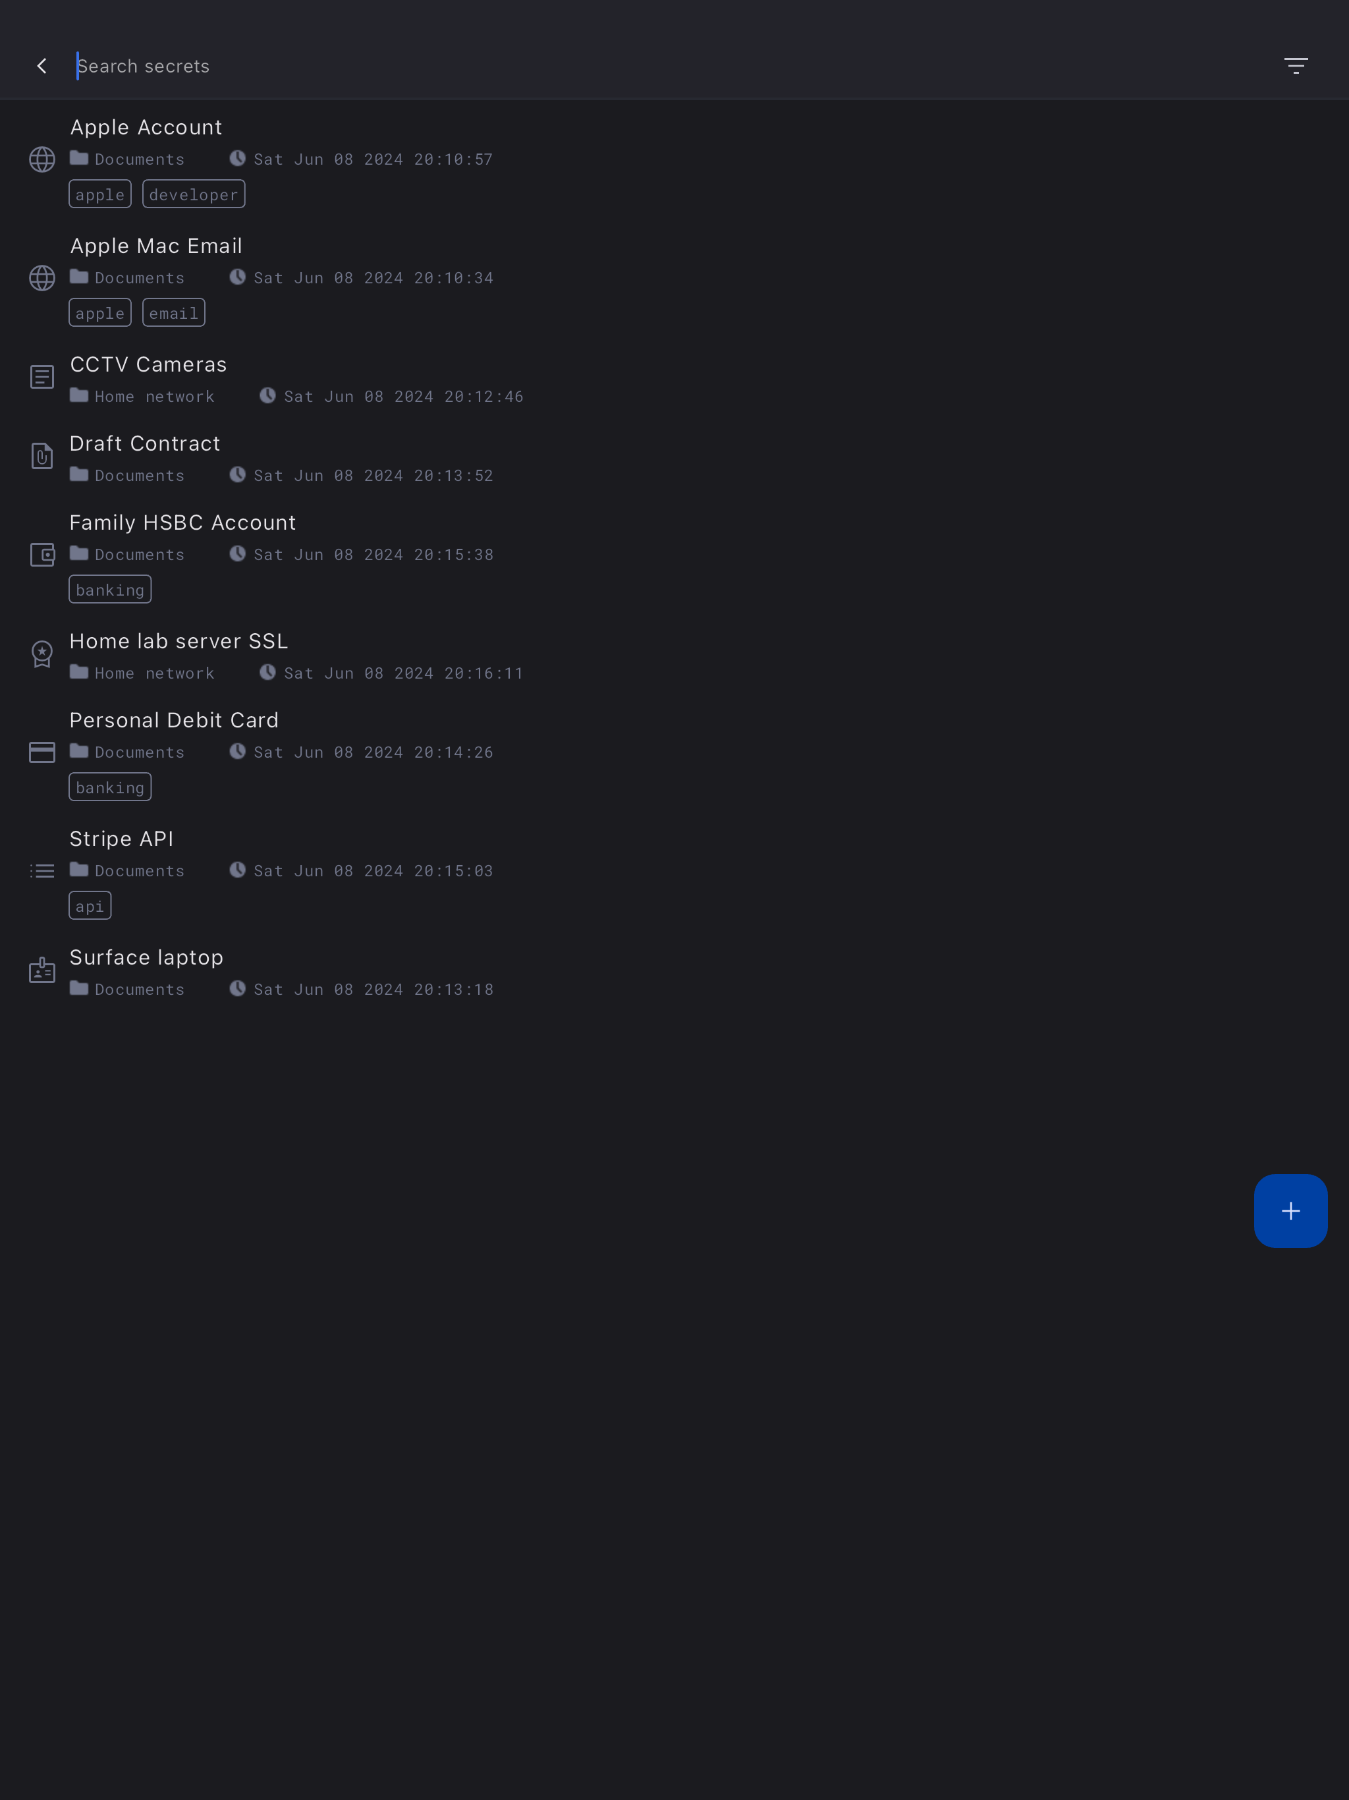The width and height of the screenshot is (1349, 1800).
Task: Click the list icon beside Stripe API
Action: pyautogui.click(x=42, y=872)
